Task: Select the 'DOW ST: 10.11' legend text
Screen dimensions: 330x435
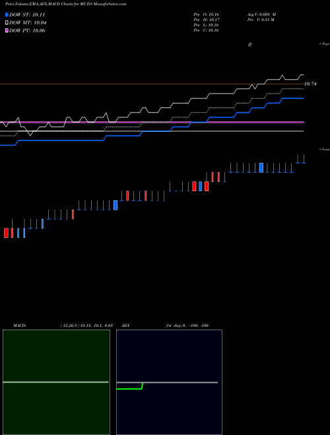Action: pyautogui.click(x=27, y=14)
